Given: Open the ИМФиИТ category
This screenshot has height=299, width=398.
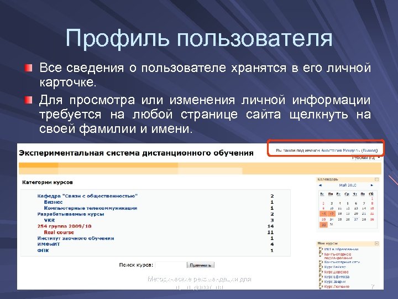Looking at the screenshot, I should pyautogui.click(x=49, y=244).
